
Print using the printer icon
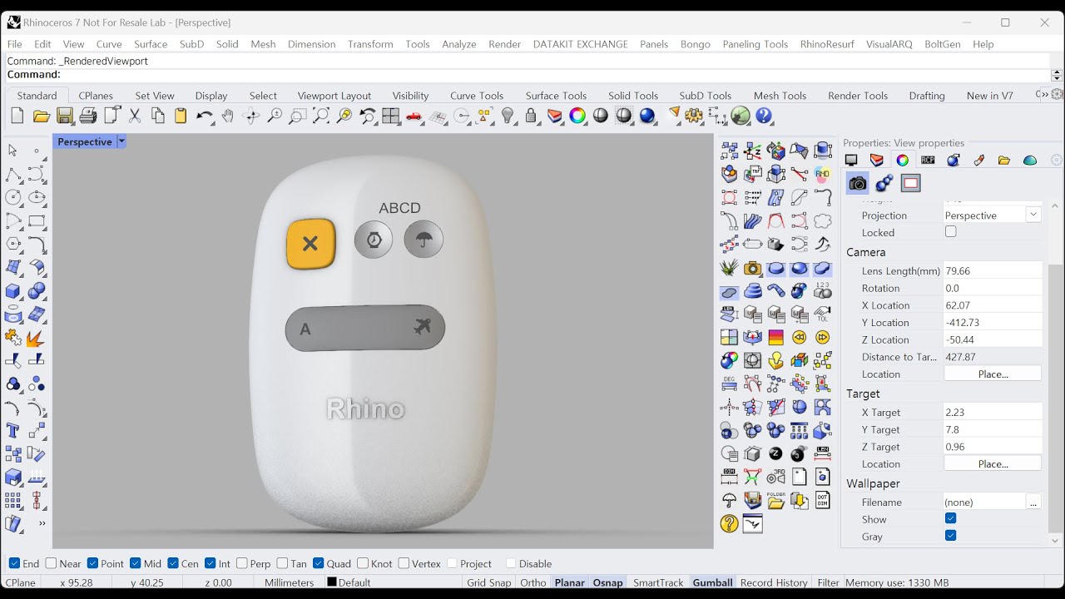(x=87, y=116)
